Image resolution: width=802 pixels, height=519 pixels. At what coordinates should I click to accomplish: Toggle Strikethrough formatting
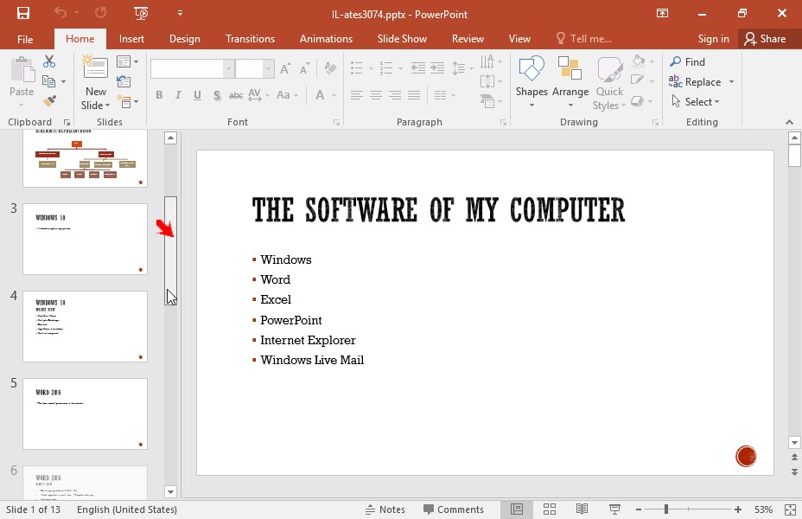pos(235,95)
